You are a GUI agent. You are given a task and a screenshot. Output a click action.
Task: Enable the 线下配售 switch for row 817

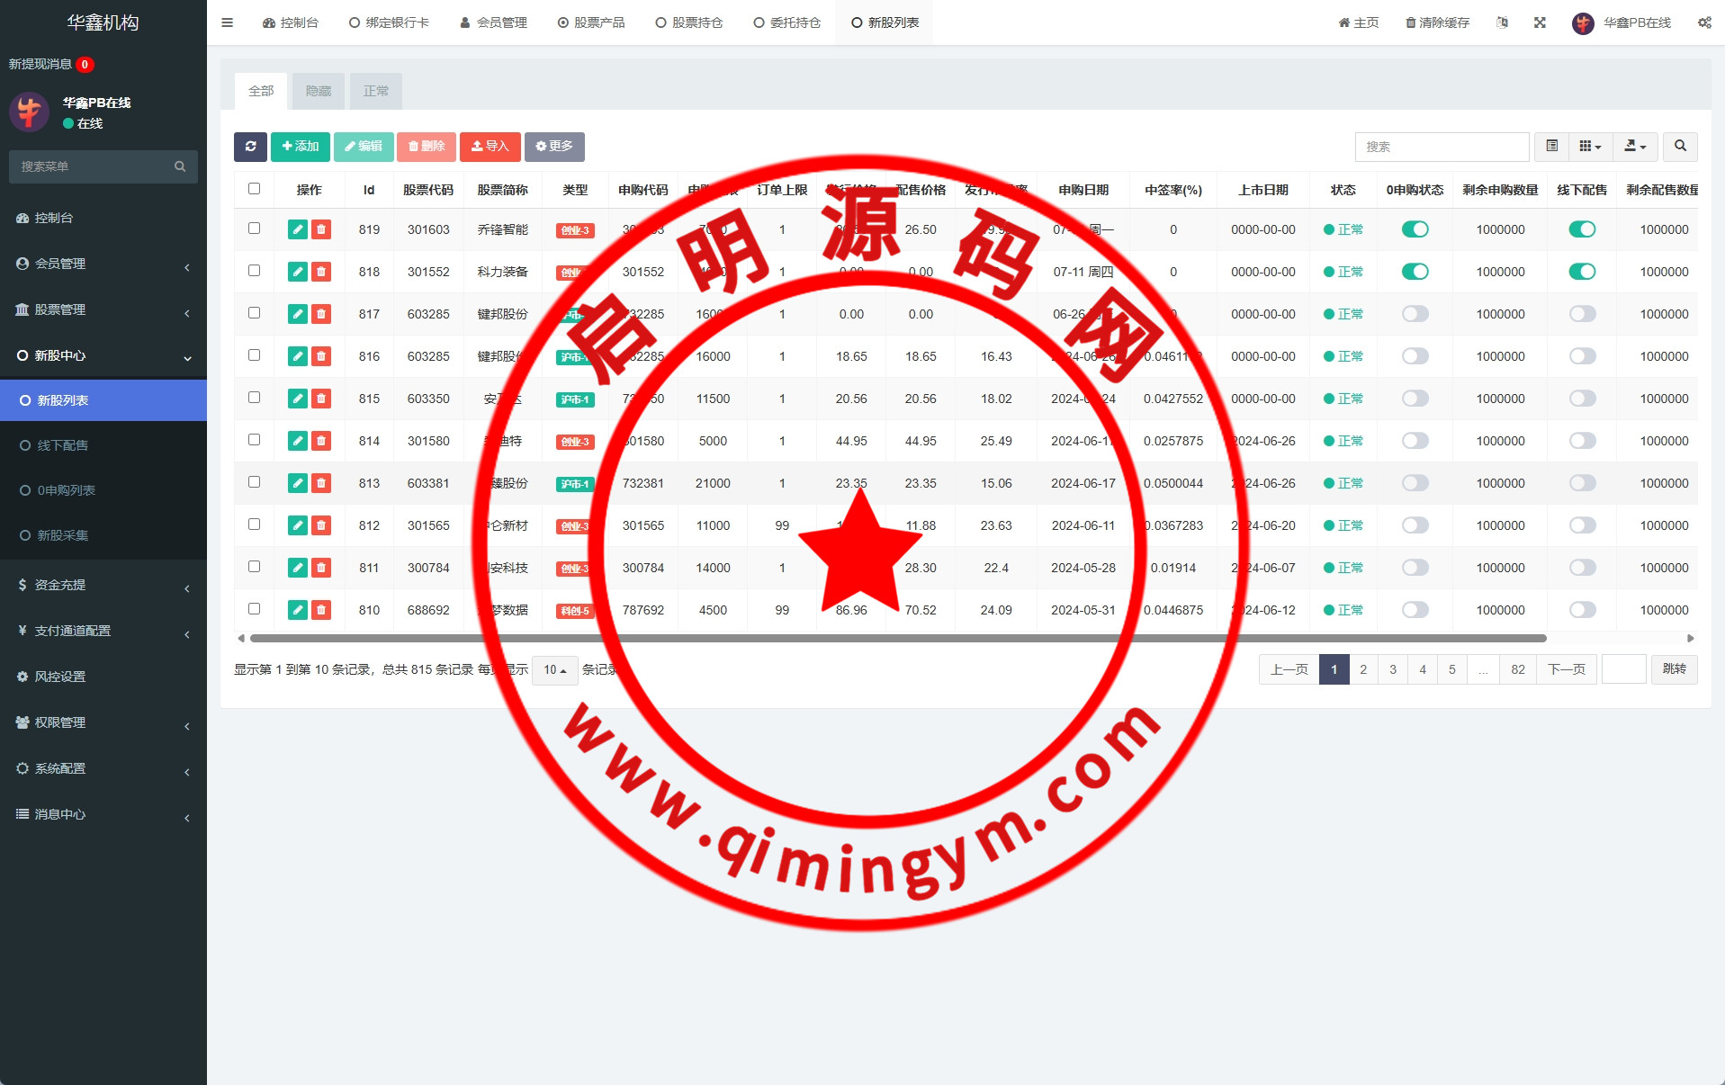pos(1581,314)
